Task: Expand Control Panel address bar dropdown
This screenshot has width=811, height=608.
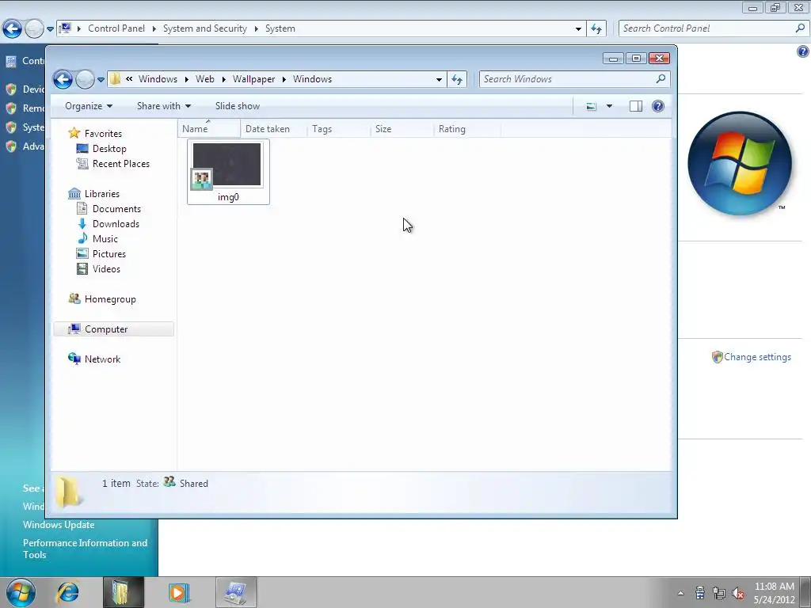Action: pos(578,29)
